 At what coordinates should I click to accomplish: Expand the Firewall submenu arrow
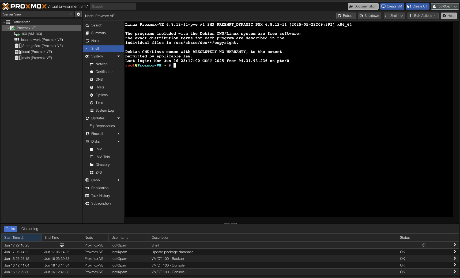tap(119, 134)
